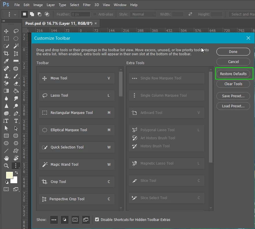Toggle Show screen mode in dialog

pyautogui.click(x=86, y=220)
